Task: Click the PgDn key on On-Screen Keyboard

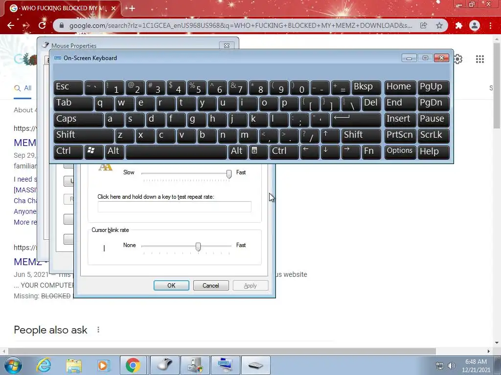Action: [x=433, y=104]
